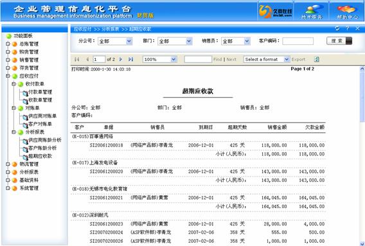Screen dimensions: 365x246
Task: Click the find text input box
Action: [x=198, y=59]
